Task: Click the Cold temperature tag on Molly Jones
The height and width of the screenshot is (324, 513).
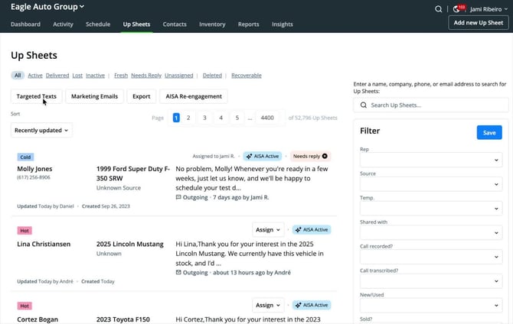Action: click(25, 157)
